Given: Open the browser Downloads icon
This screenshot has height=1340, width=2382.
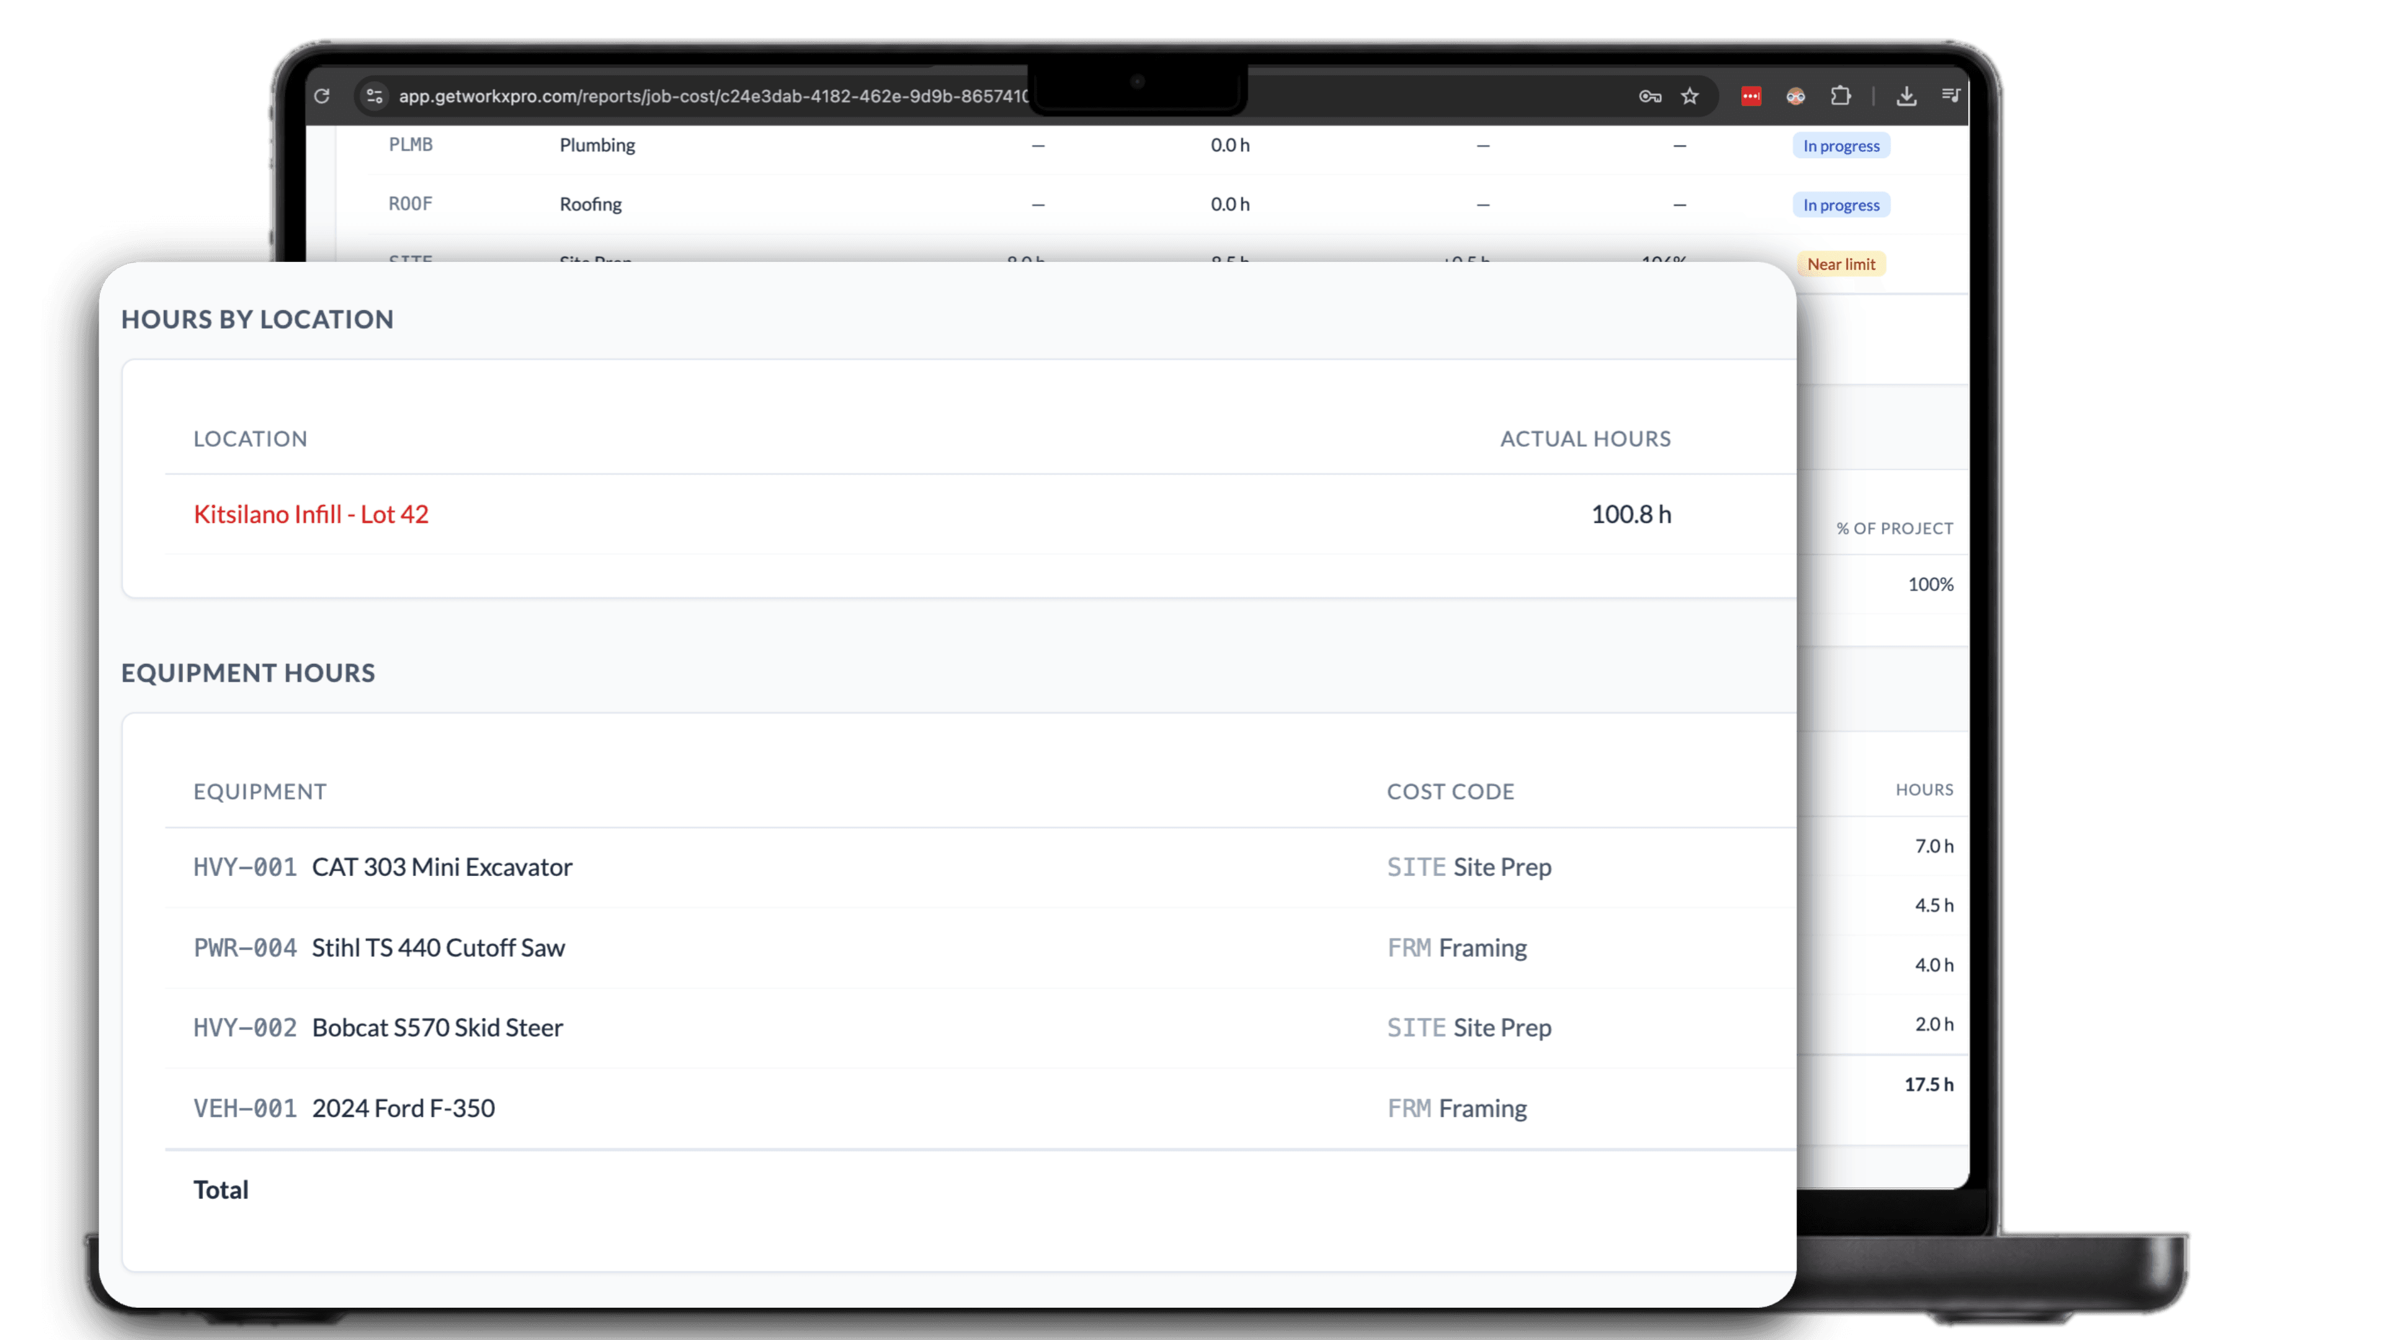Looking at the screenshot, I should click(x=1907, y=96).
